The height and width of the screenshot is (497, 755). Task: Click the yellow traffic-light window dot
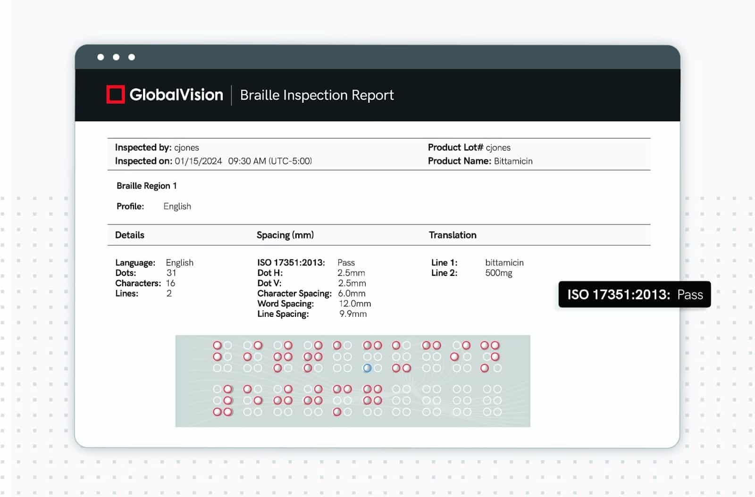(115, 57)
